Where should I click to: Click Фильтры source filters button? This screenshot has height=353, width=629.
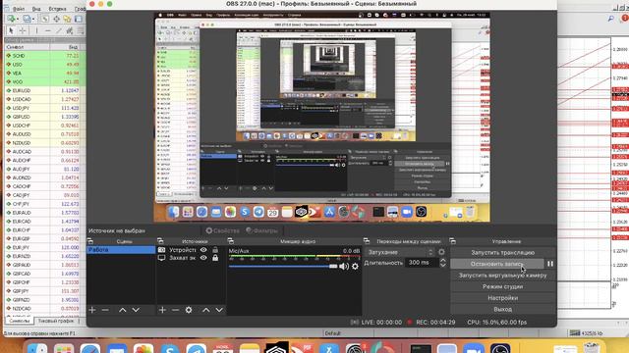pos(262,230)
